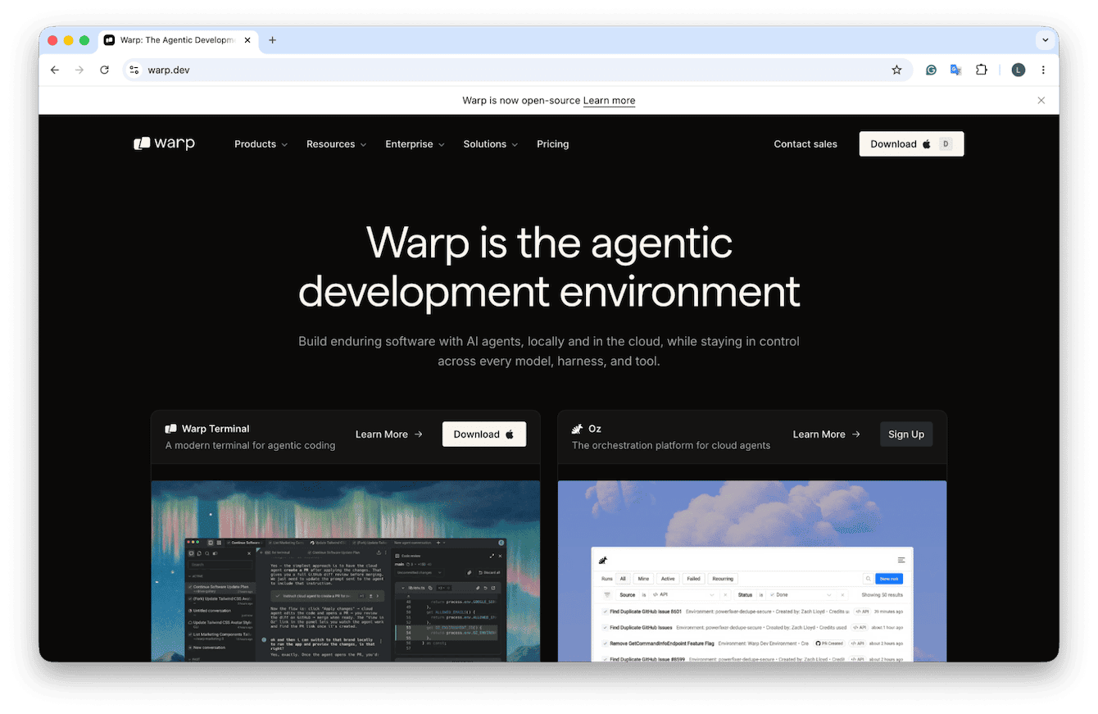The width and height of the screenshot is (1098, 714).
Task: Tick checkbox for Remove GetCommandInfoEndpoint Feature Flag
Action: coord(606,644)
